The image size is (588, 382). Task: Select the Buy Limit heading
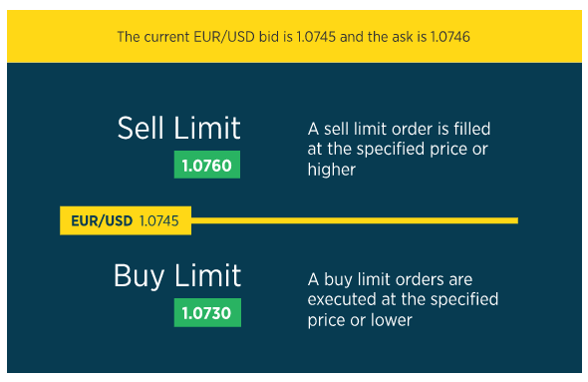[177, 276]
